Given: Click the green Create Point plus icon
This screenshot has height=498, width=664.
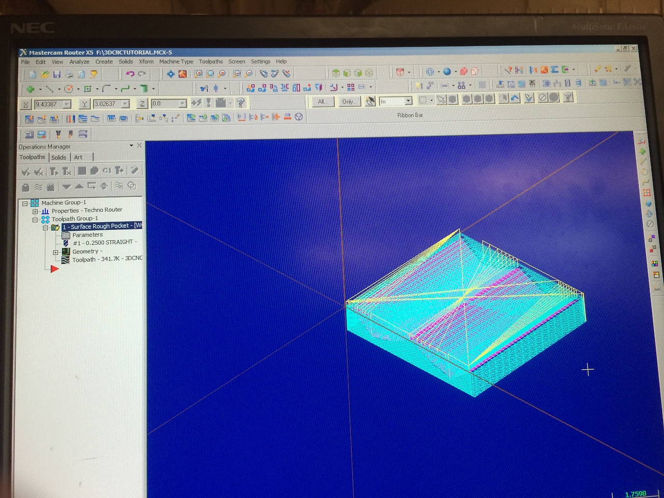Looking at the screenshot, I should (x=31, y=89).
